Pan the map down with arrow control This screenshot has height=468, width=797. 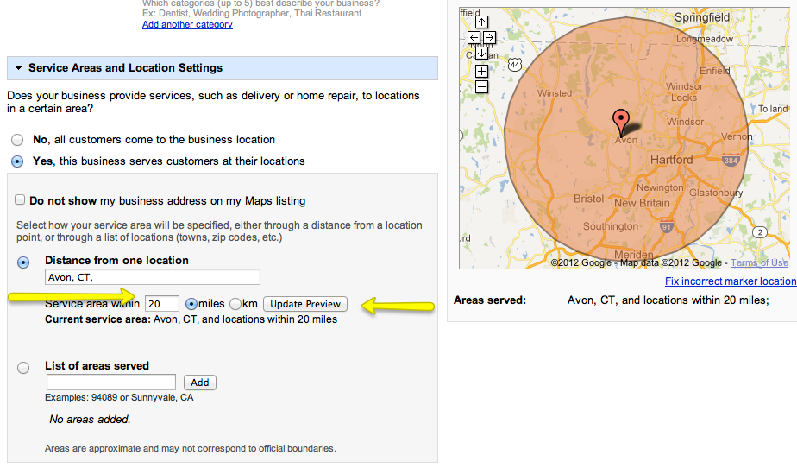coord(481,54)
